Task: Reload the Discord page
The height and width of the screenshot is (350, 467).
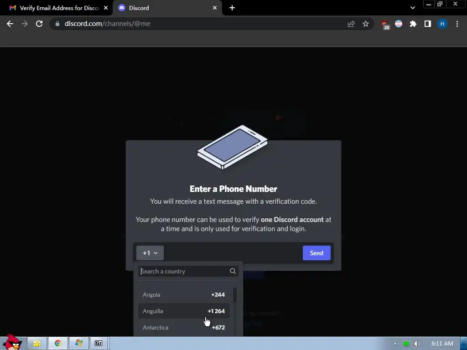Action: (39, 24)
